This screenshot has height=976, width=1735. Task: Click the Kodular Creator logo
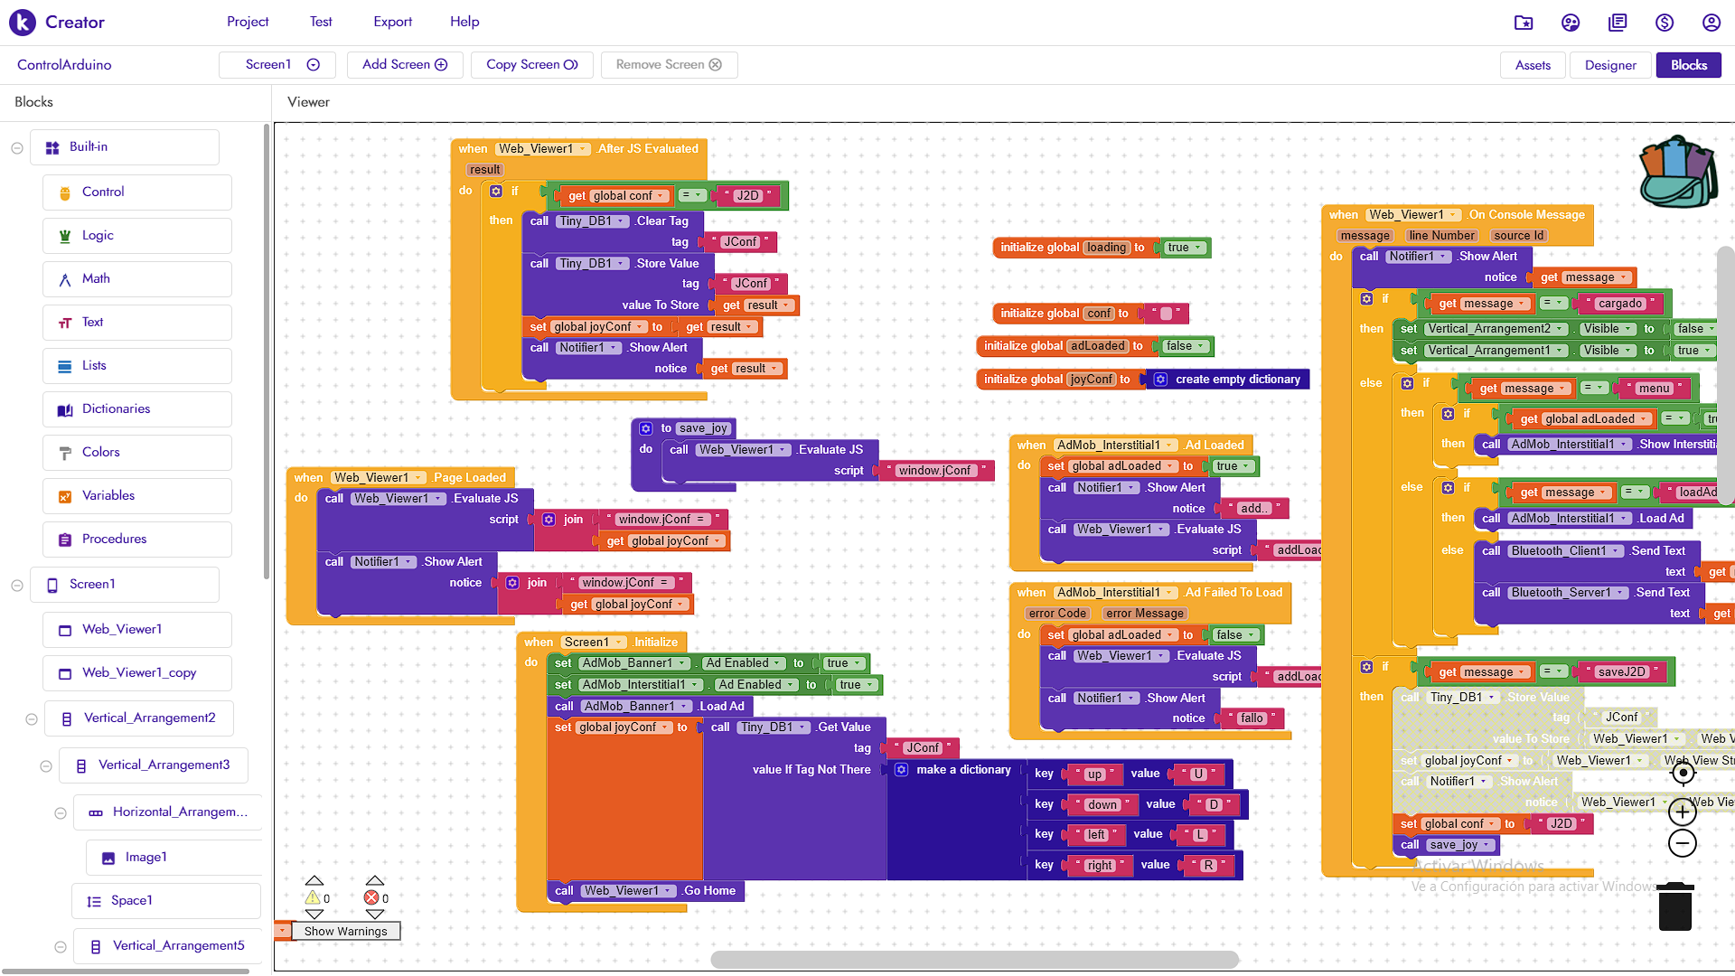point(57,22)
